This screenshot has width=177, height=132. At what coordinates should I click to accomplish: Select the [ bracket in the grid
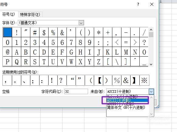[108, 61]
